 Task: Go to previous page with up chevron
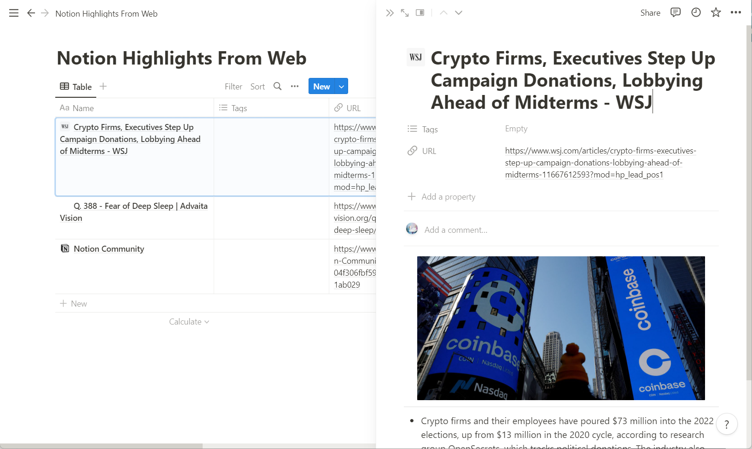(443, 12)
